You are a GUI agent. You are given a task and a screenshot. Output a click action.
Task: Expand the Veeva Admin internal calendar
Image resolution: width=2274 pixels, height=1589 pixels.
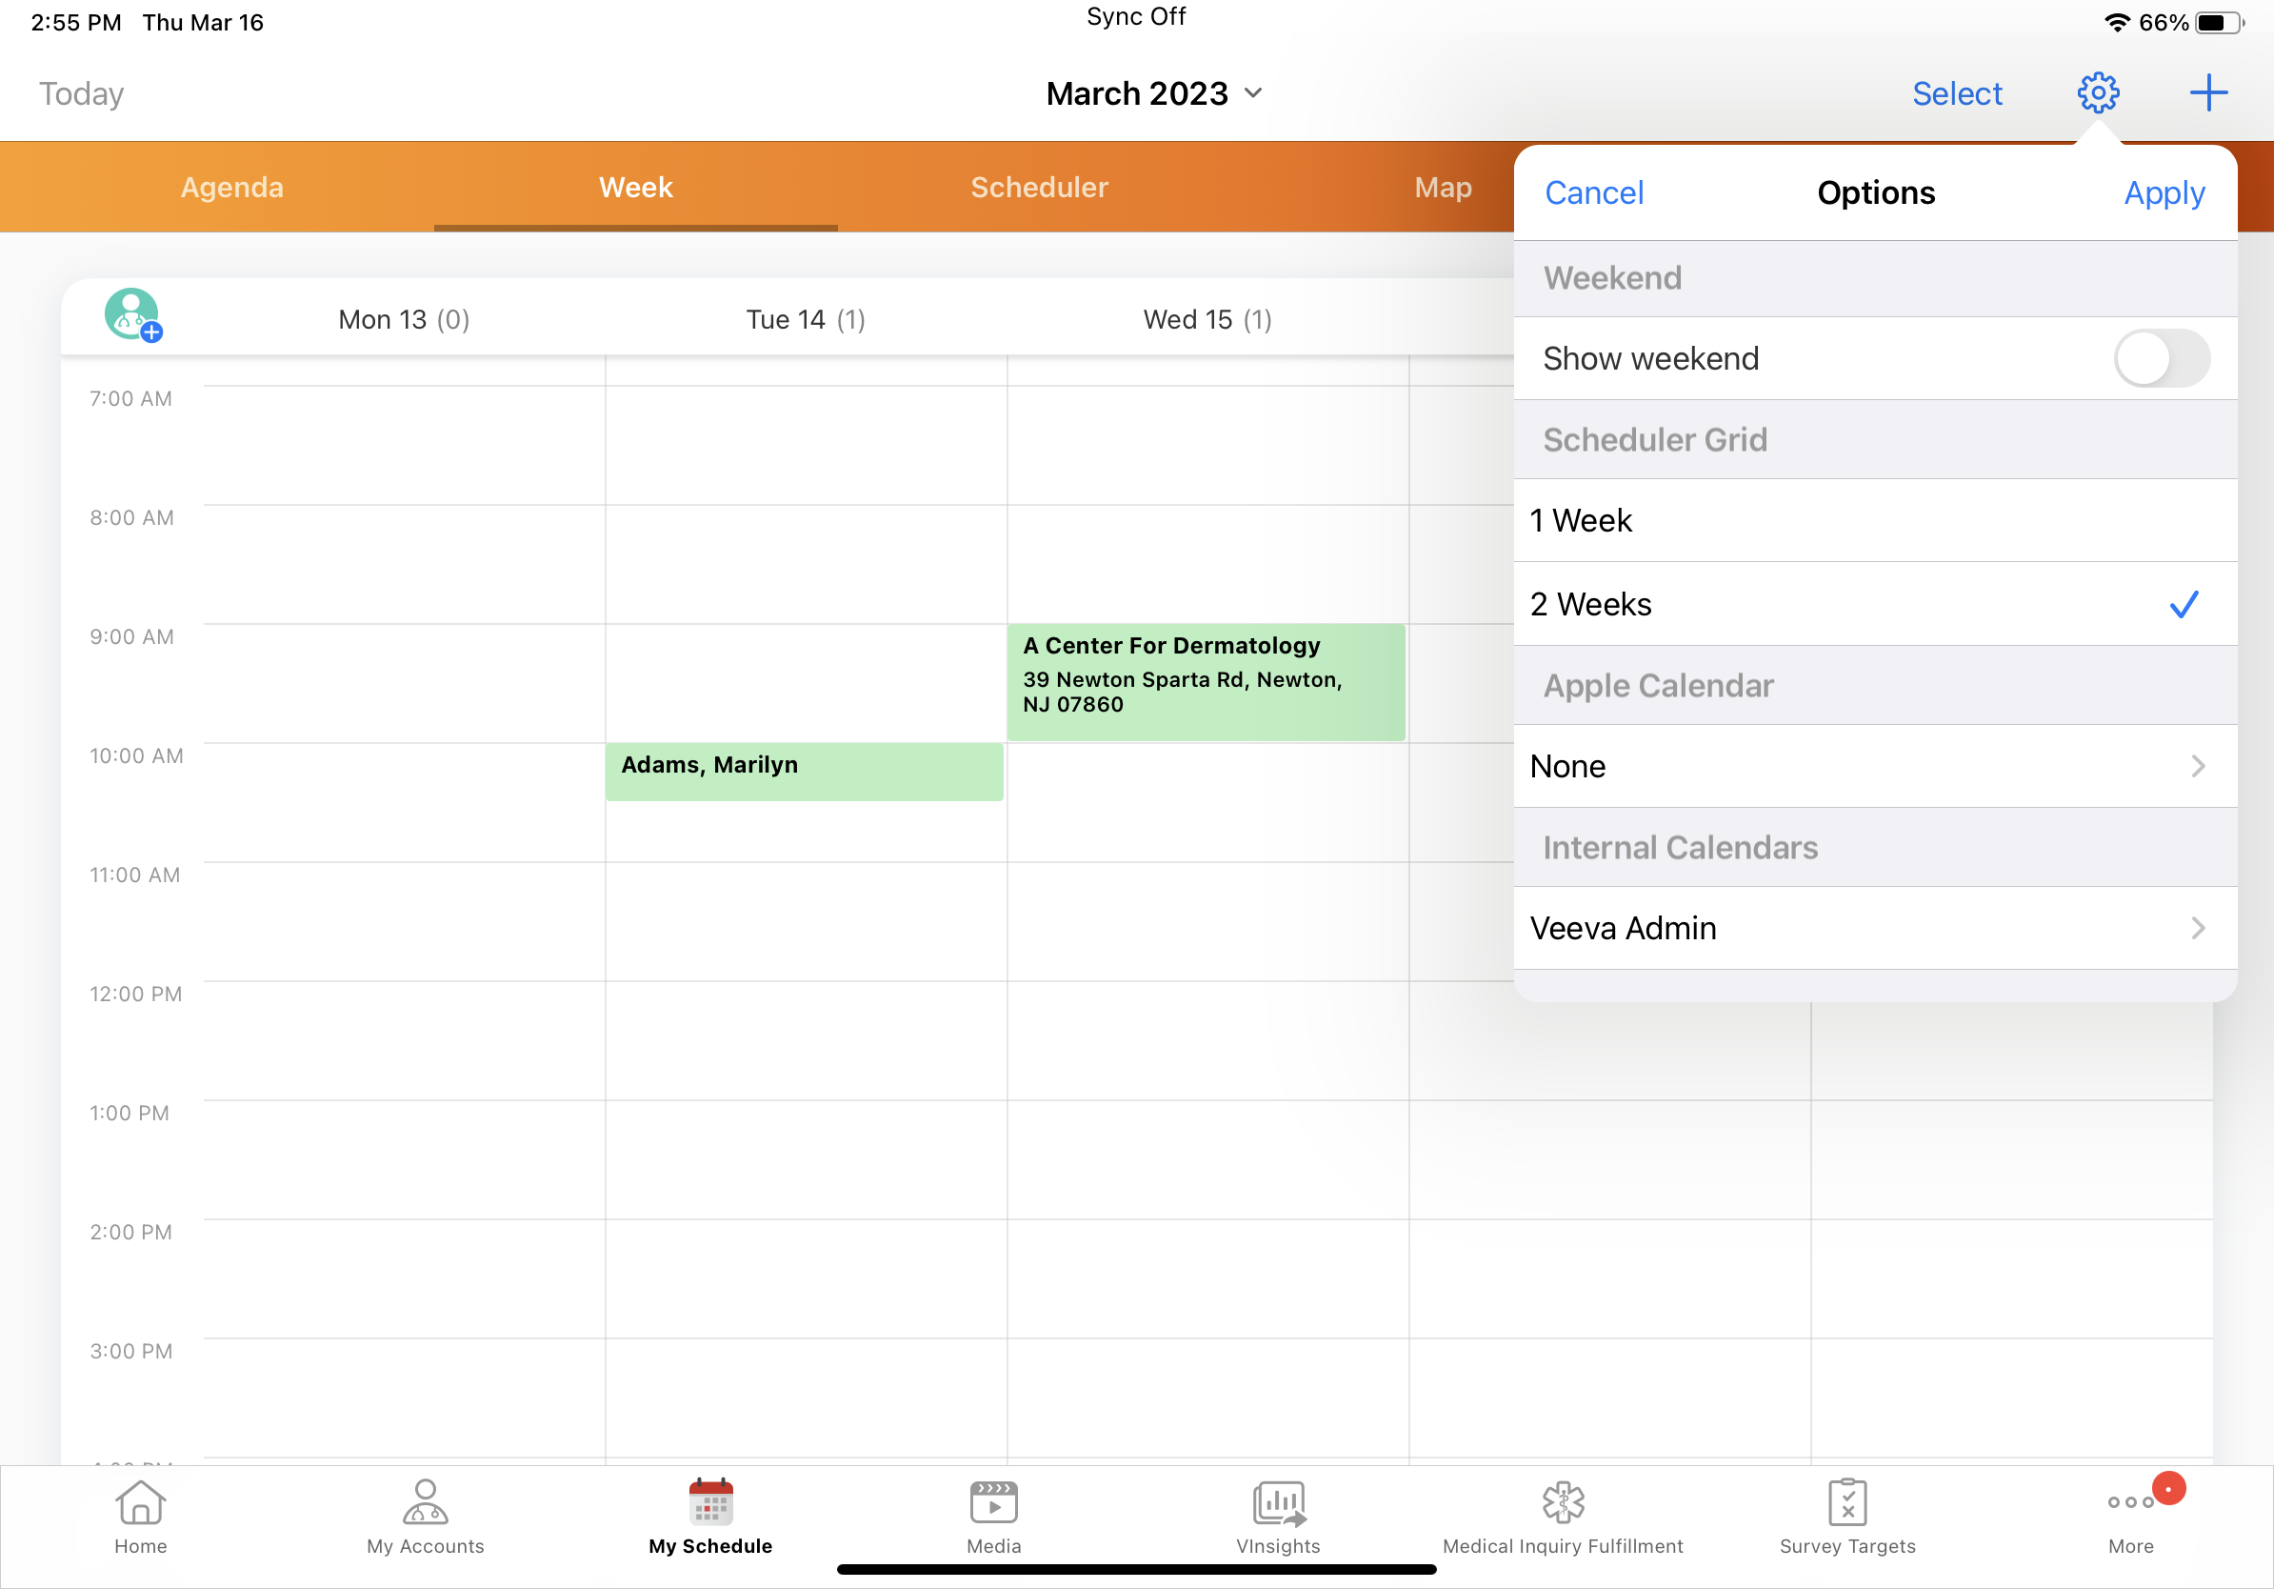tap(1875, 928)
